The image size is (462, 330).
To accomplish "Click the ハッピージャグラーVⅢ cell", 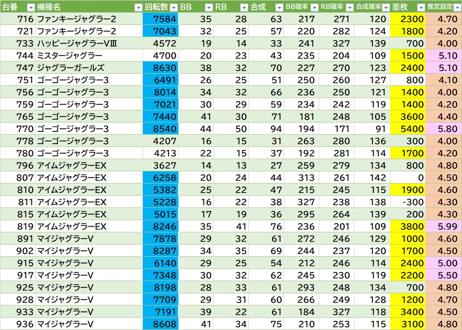I will coord(89,43).
